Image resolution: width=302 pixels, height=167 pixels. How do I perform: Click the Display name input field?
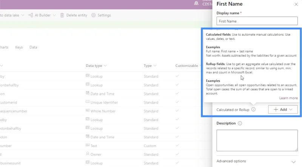pos(257,21)
